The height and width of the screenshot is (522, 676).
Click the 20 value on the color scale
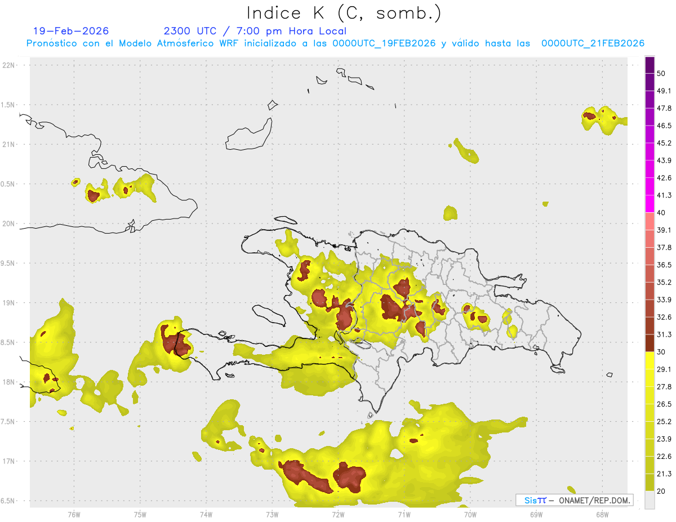pos(662,492)
